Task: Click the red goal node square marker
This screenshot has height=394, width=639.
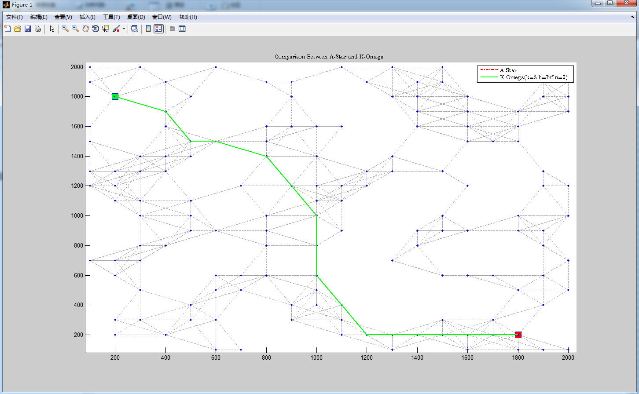Action: (518, 335)
